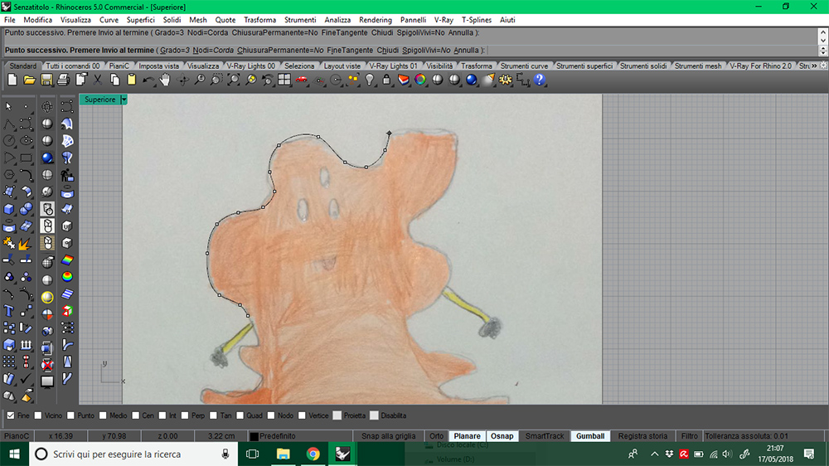829x466 pixels.
Task: Select the Text object T tool
Action: pyautogui.click(x=9, y=311)
